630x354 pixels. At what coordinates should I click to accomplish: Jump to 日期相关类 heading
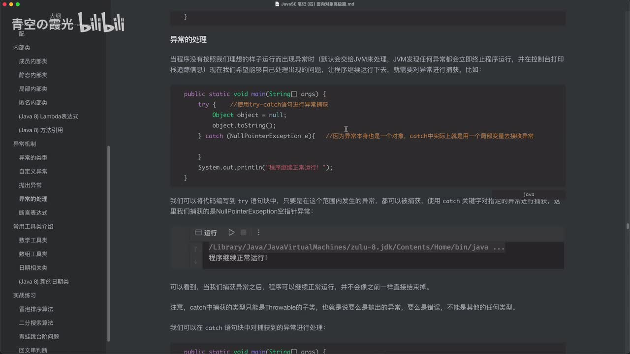(33, 268)
